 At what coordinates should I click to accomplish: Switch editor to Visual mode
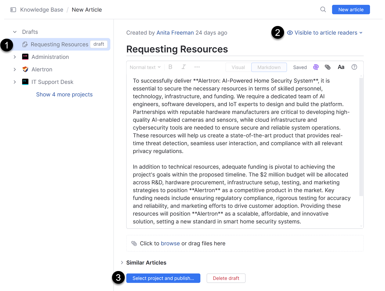click(x=238, y=67)
